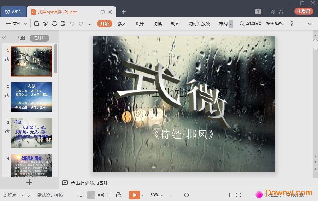Click the Print icon

[54, 24]
